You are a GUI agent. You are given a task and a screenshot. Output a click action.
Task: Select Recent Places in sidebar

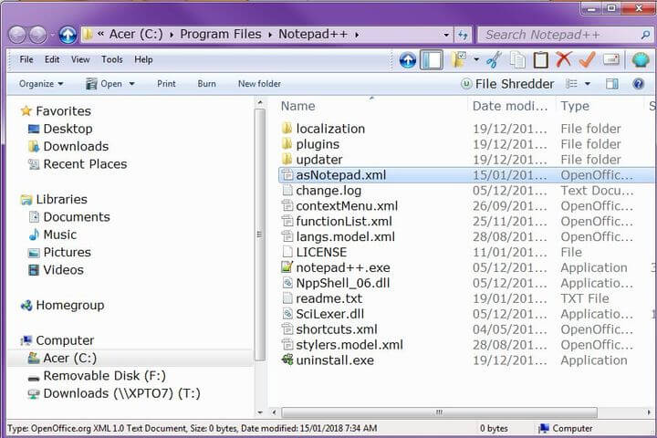point(85,164)
